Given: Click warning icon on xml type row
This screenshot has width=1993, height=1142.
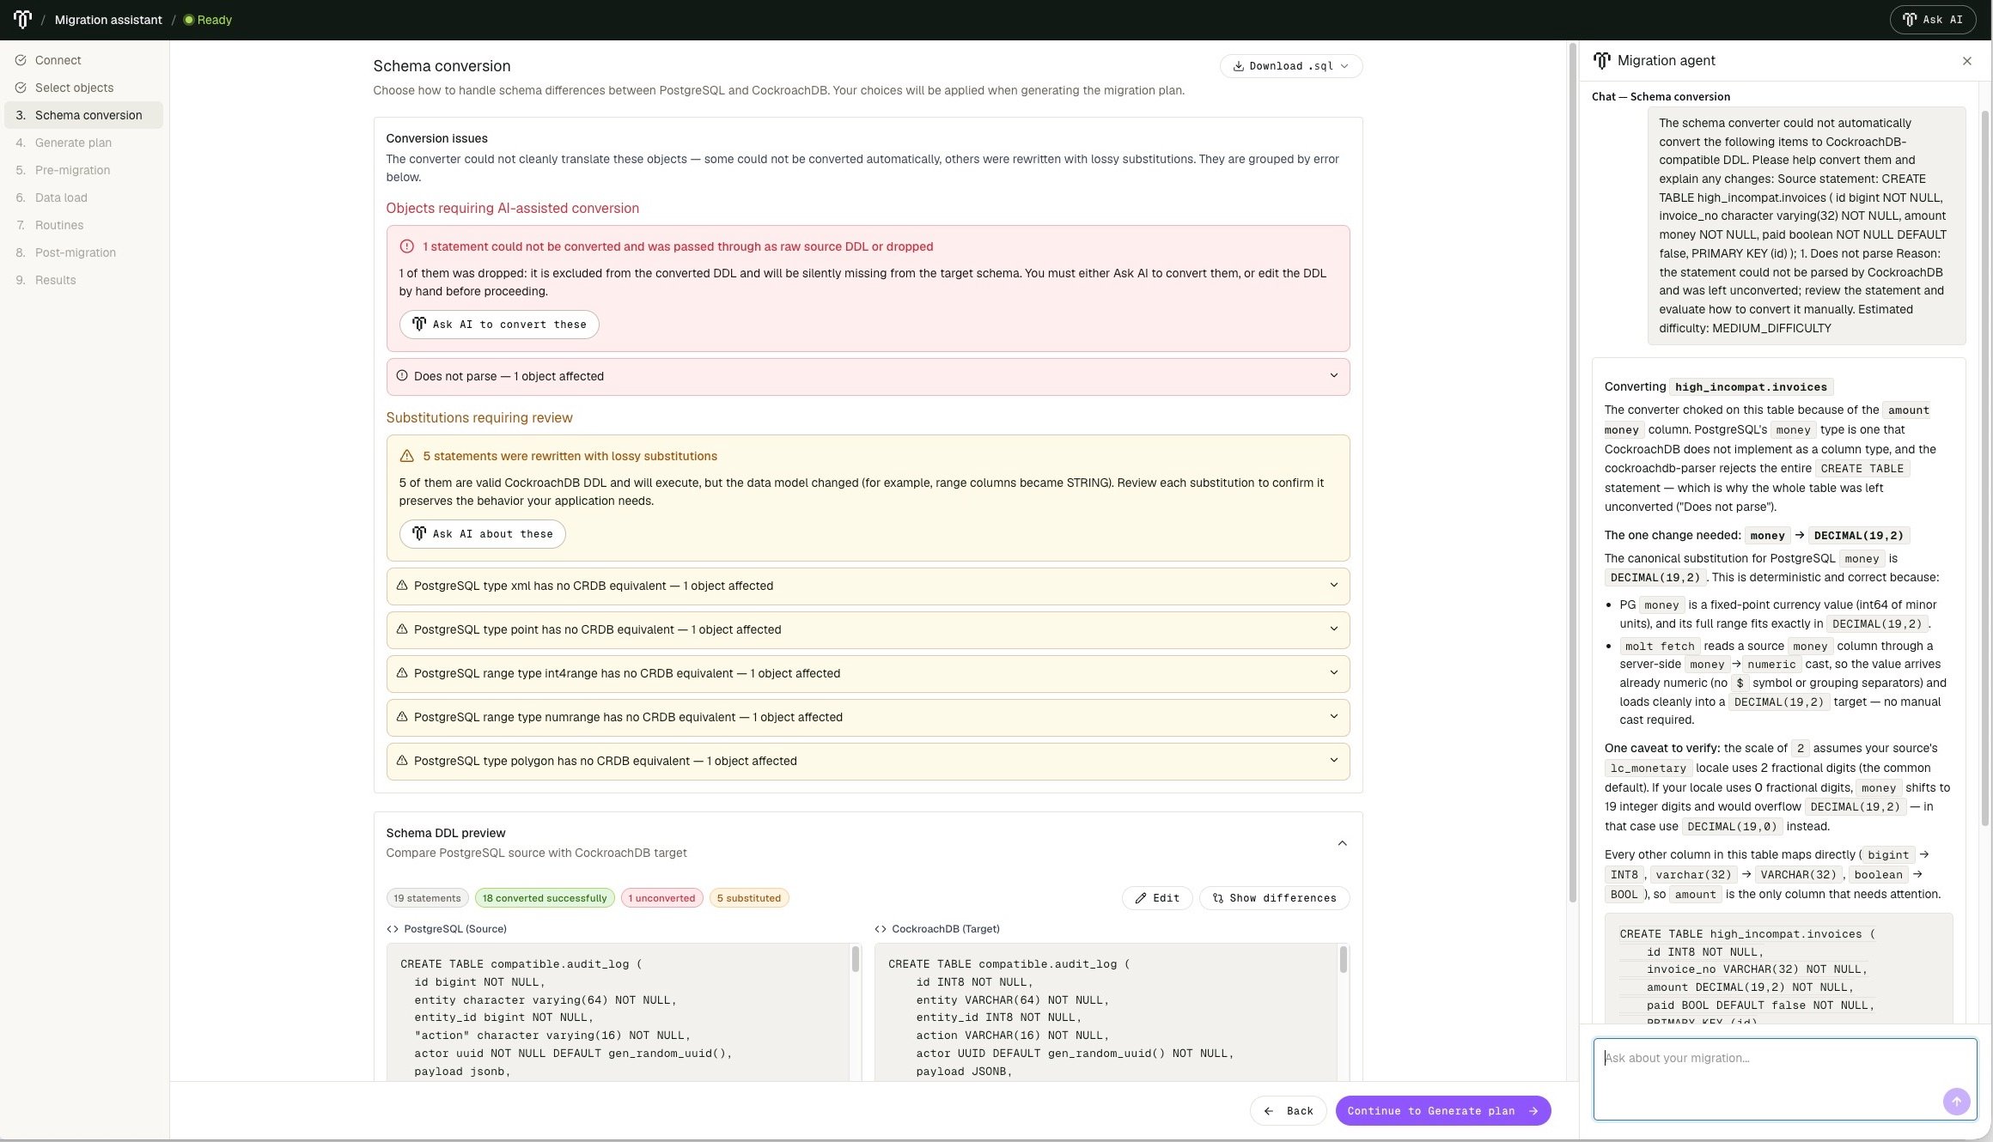Looking at the screenshot, I should click(401, 585).
